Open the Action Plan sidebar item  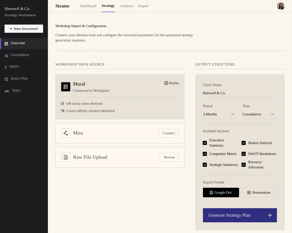[x=24, y=79]
